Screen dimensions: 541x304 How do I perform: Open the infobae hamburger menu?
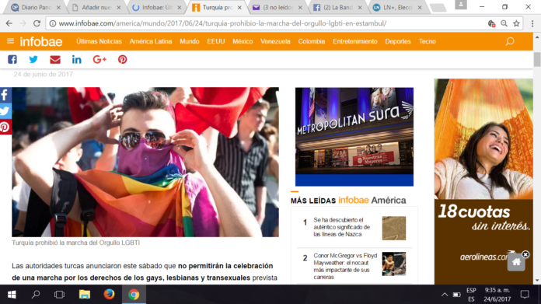pyautogui.click(x=10, y=41)
